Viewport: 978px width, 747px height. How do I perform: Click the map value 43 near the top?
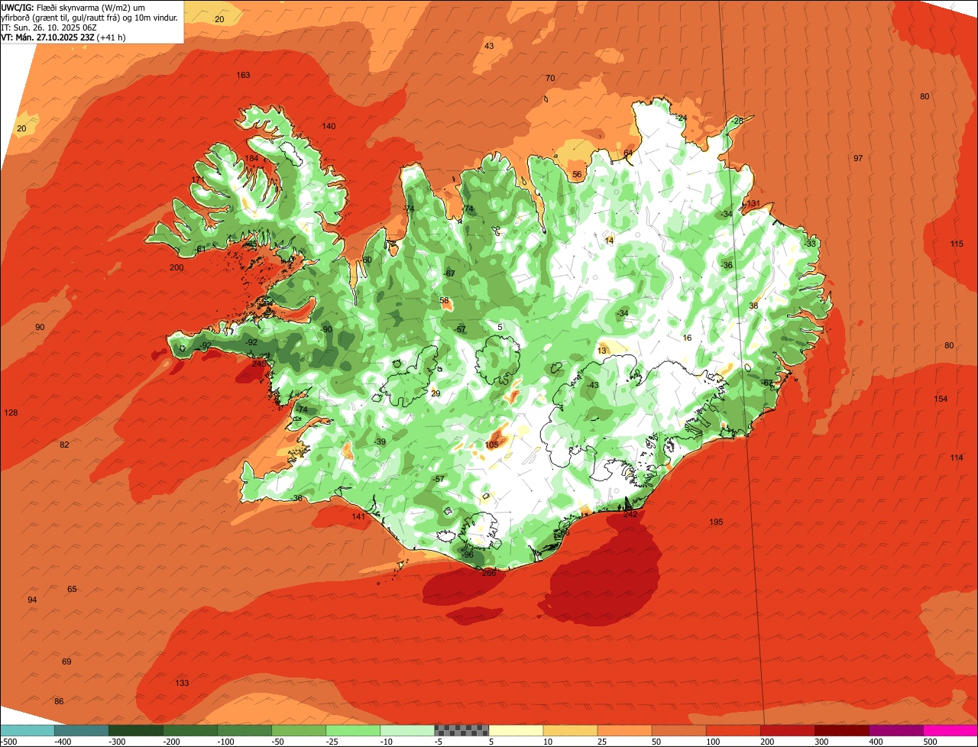[x=489, y=46]
